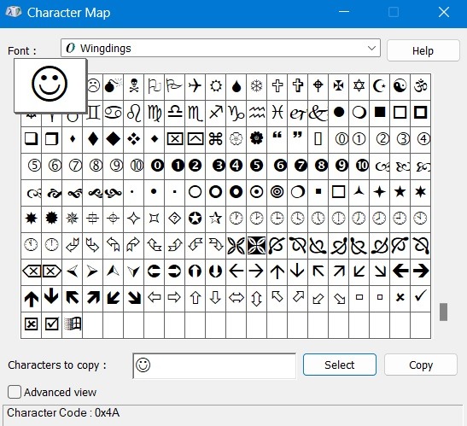The height and width of the screenshot is (426, 467).
Task: Click the character grid scrollbar thumb
Action: pos(443,312)
